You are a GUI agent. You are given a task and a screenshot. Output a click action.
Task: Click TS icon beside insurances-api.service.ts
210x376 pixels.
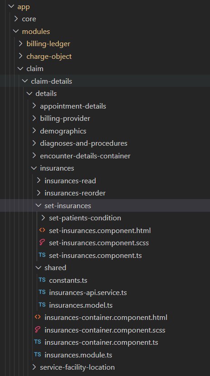42,292
